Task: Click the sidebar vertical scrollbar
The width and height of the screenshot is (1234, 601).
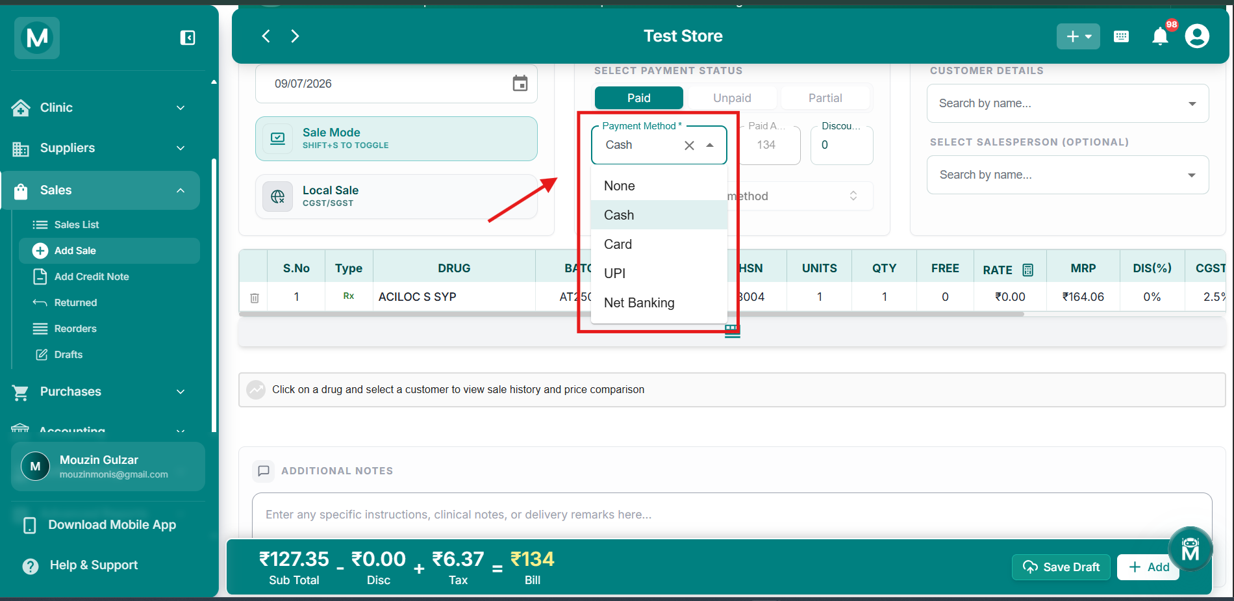Action: click(214, 296)
